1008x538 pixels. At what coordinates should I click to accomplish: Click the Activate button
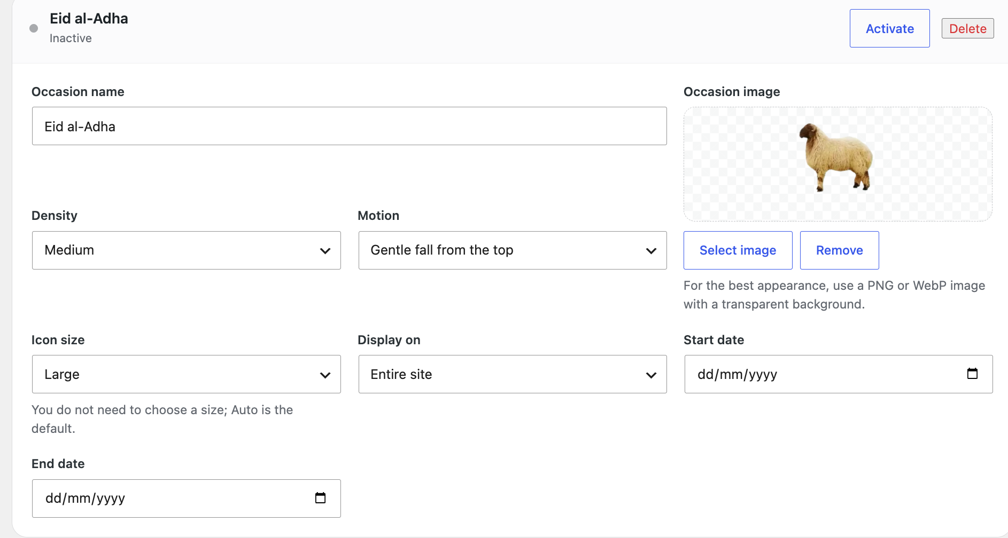(x=890, y=28)
